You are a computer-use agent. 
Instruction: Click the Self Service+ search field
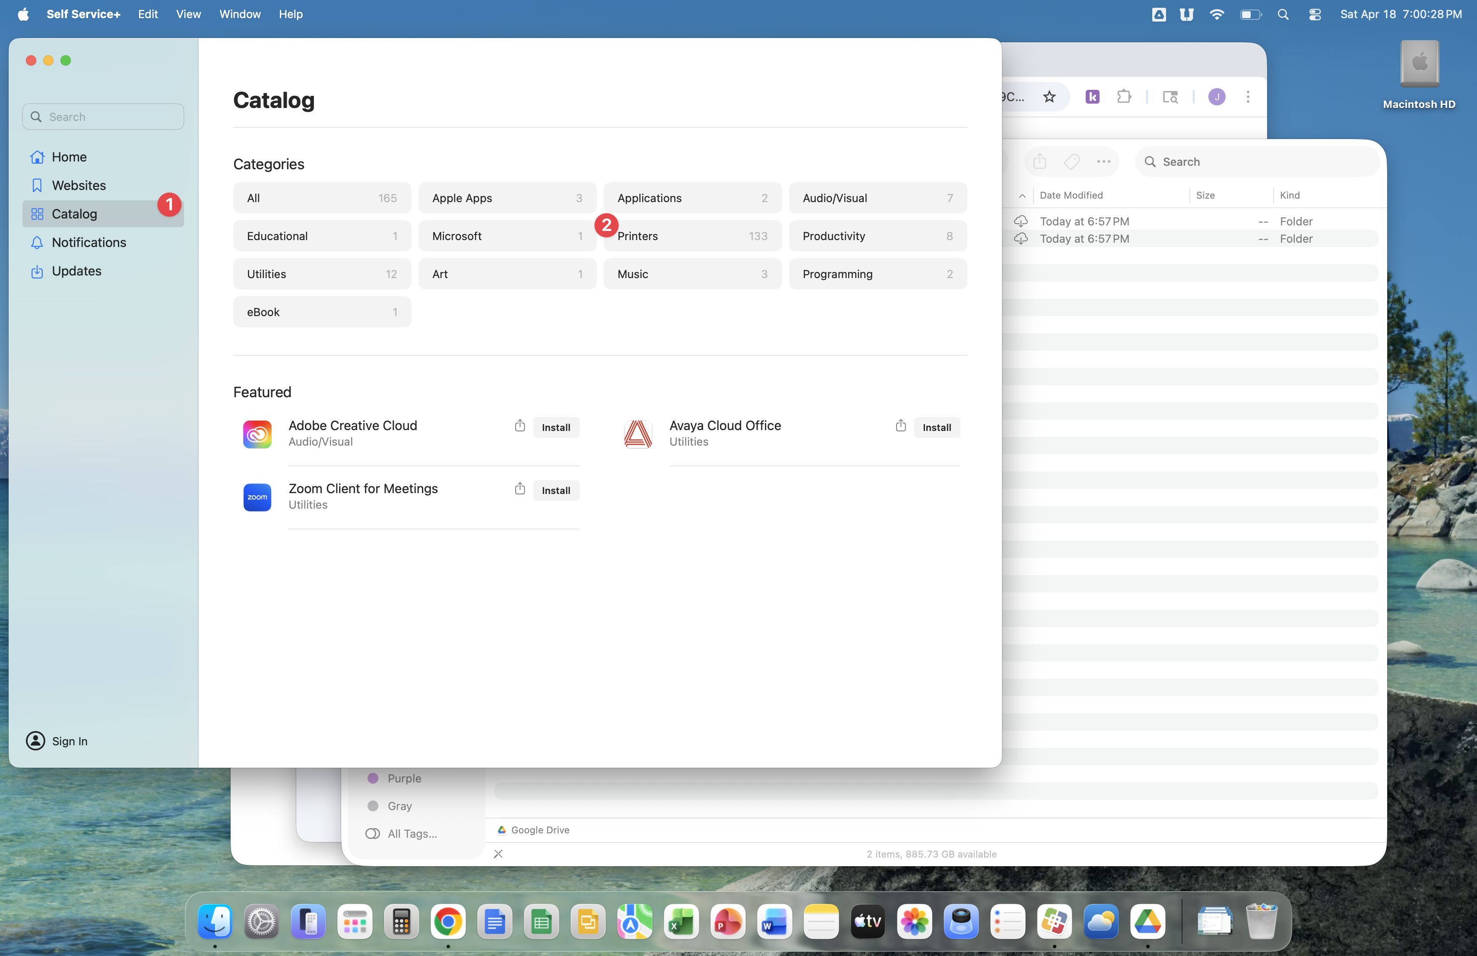click(x=103, y=117)
